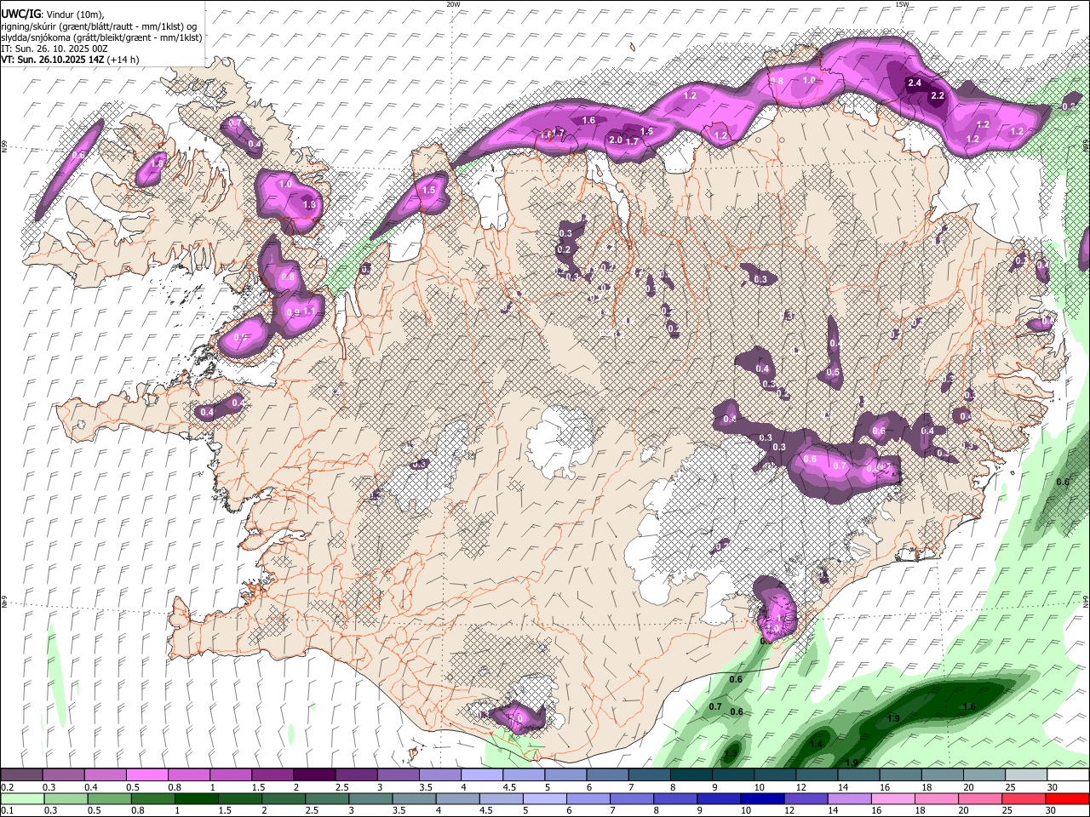This screenshot has width=1090, height=817.
Task: Click the valid time 'VT: Sun. 26.10.2025 14Z (+14 h)'
Action: [x=70, y=60]
